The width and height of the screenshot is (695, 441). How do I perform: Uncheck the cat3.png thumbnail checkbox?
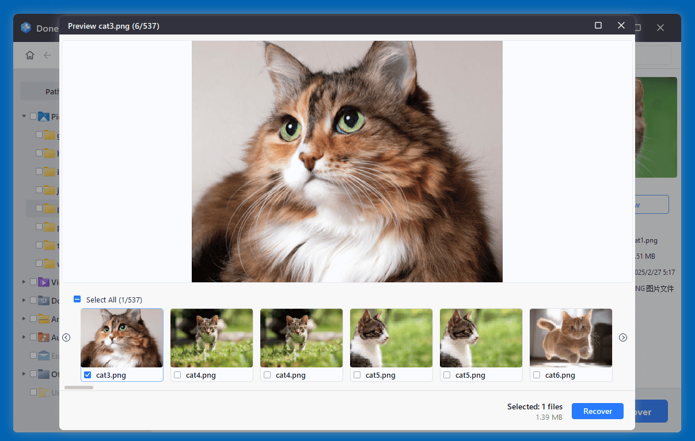click(88, 375)
